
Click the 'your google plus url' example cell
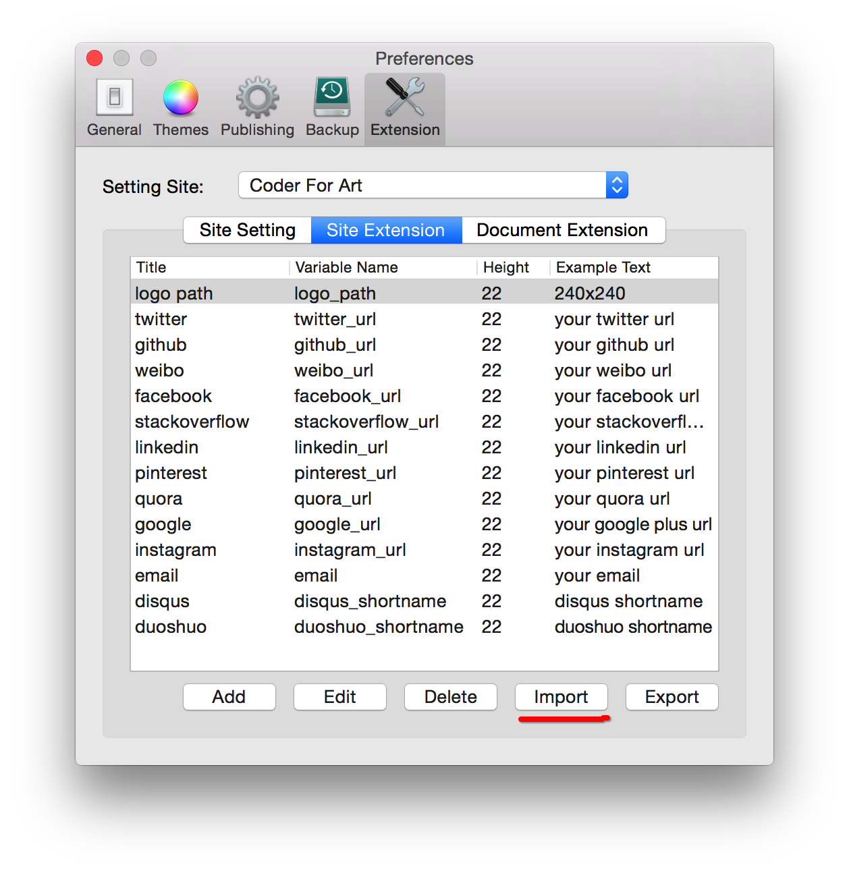(633, 524)
